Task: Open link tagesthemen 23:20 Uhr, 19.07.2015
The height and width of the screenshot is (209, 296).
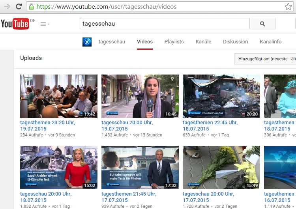Action: [48, 126]
